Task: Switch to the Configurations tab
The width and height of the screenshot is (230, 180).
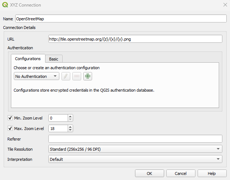Action: pyautogui.click(x=28, y=59)
